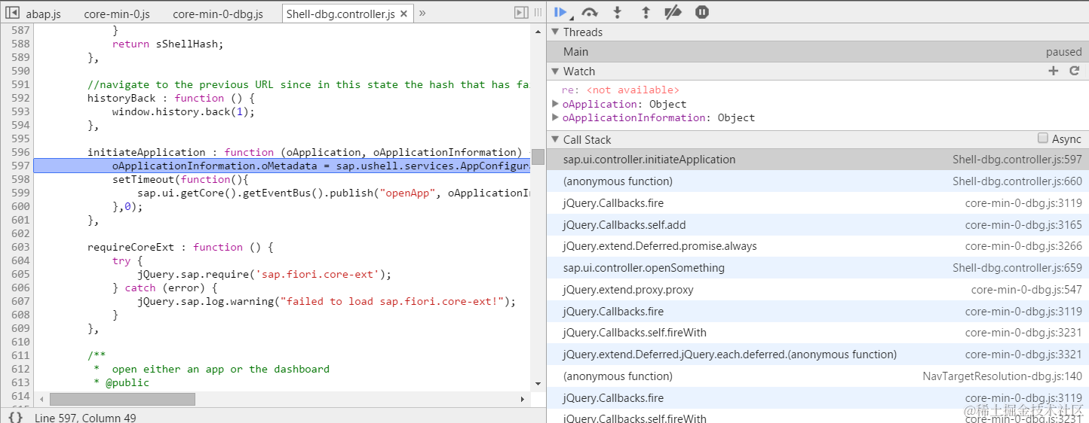The height and width of the screenshot is (423, 1089).
Task: Click the vertical scrollbar up arrow
Action: point(538,31)
